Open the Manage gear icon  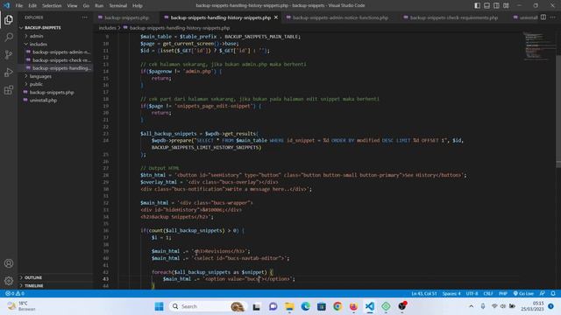click(x=9, y=281)
